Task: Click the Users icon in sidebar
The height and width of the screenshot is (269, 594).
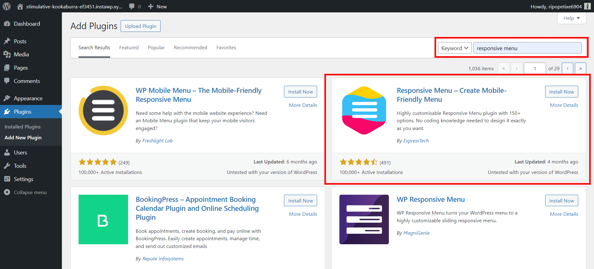Action: [x=7, y=153]
